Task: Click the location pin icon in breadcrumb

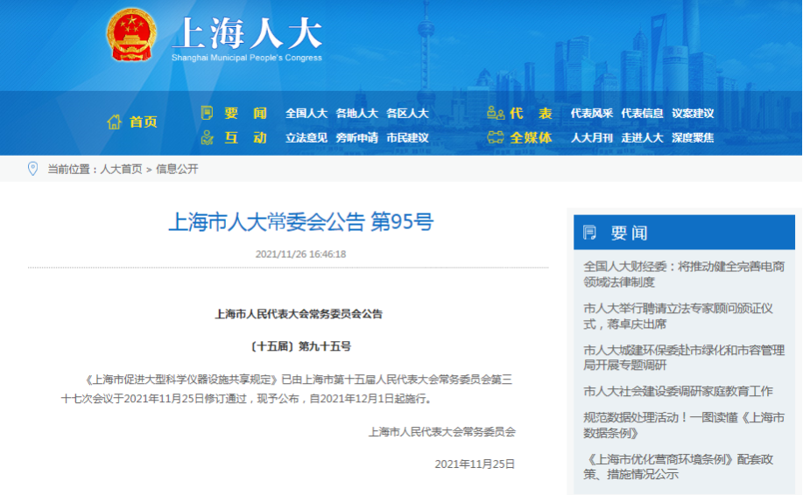Action: pos(33,169)
